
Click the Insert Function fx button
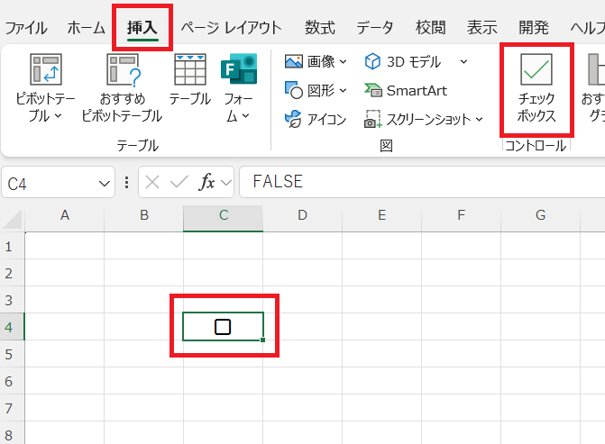tap(206, 183)
